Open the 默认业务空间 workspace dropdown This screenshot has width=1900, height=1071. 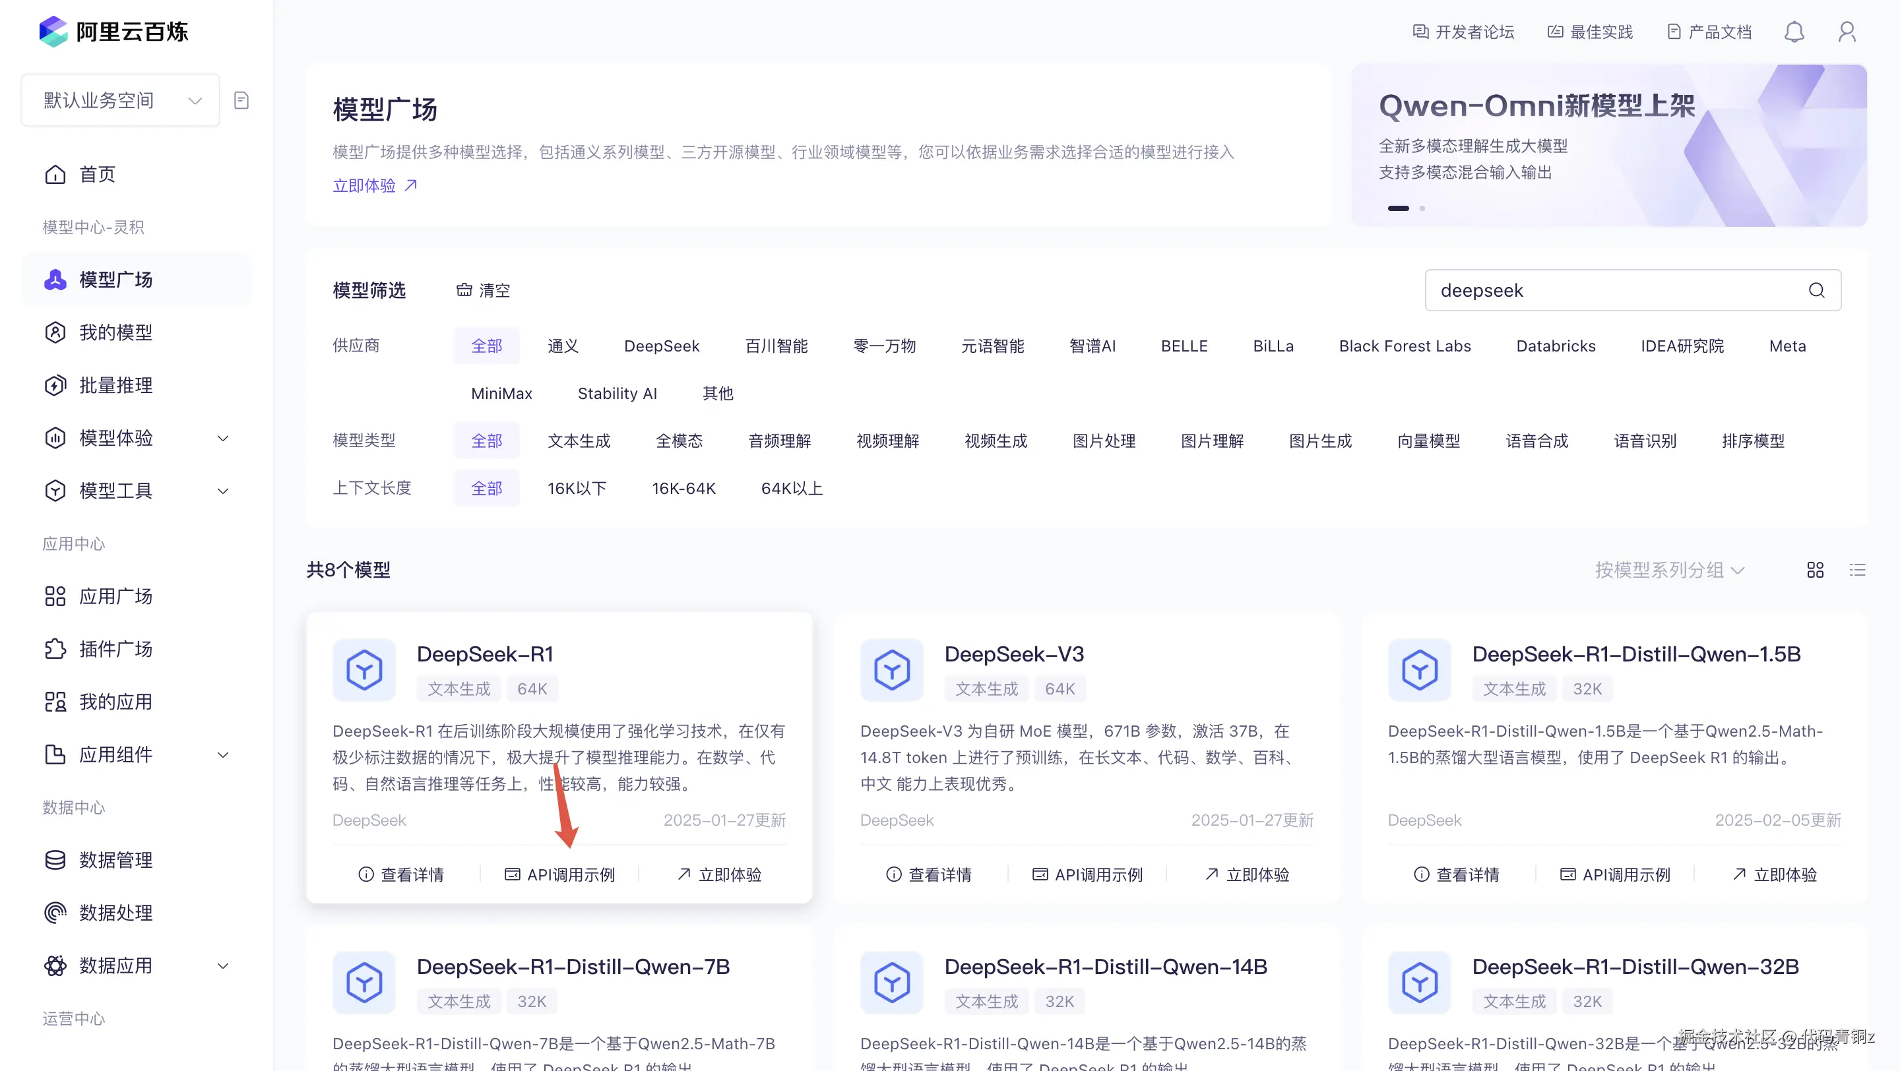[121, 100]
